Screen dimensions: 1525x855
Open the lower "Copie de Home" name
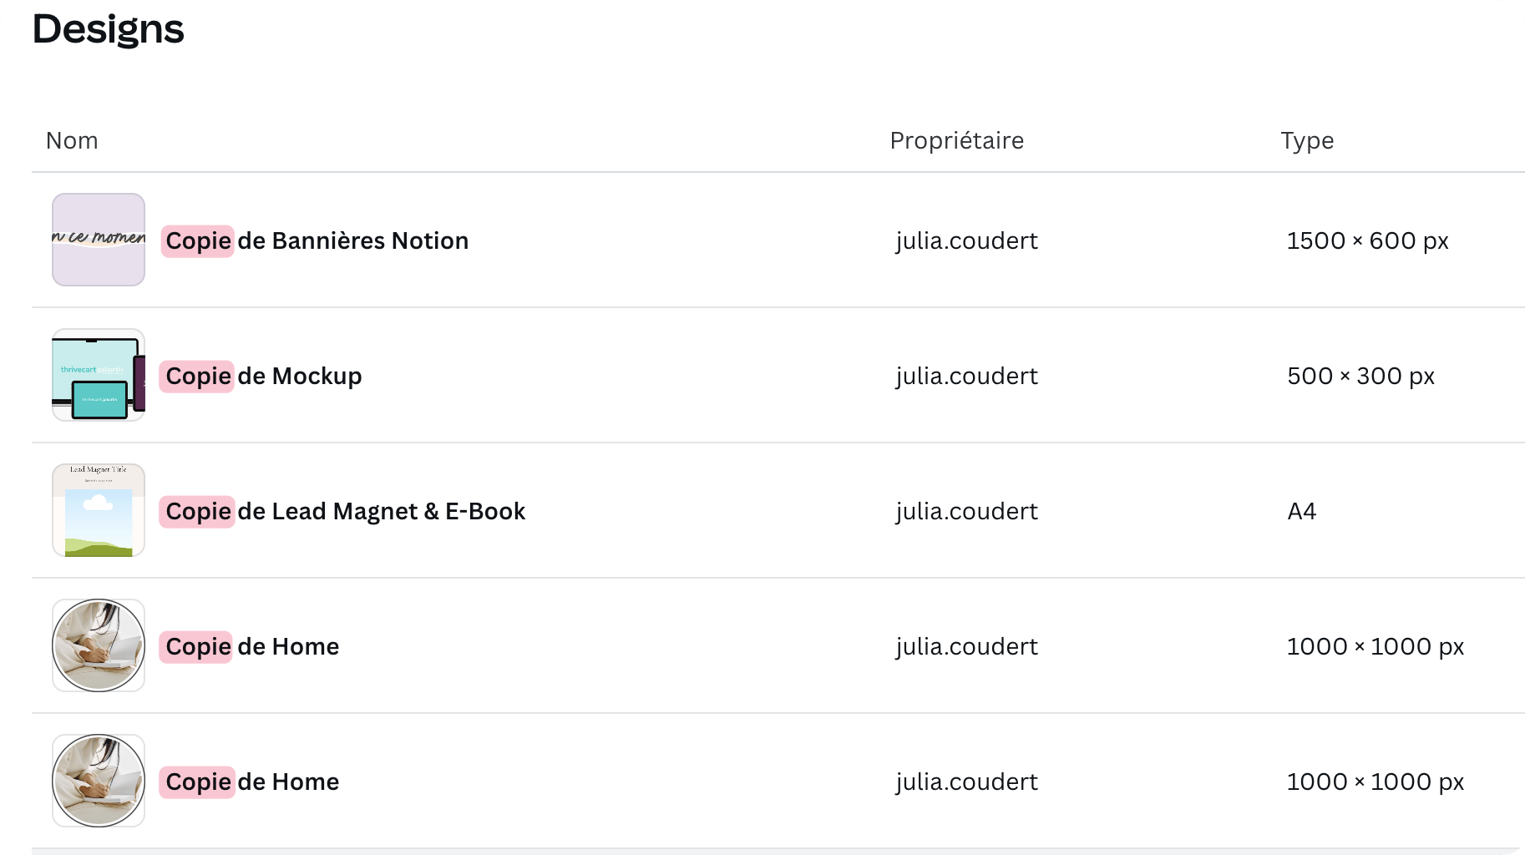(x=251, y=782)
